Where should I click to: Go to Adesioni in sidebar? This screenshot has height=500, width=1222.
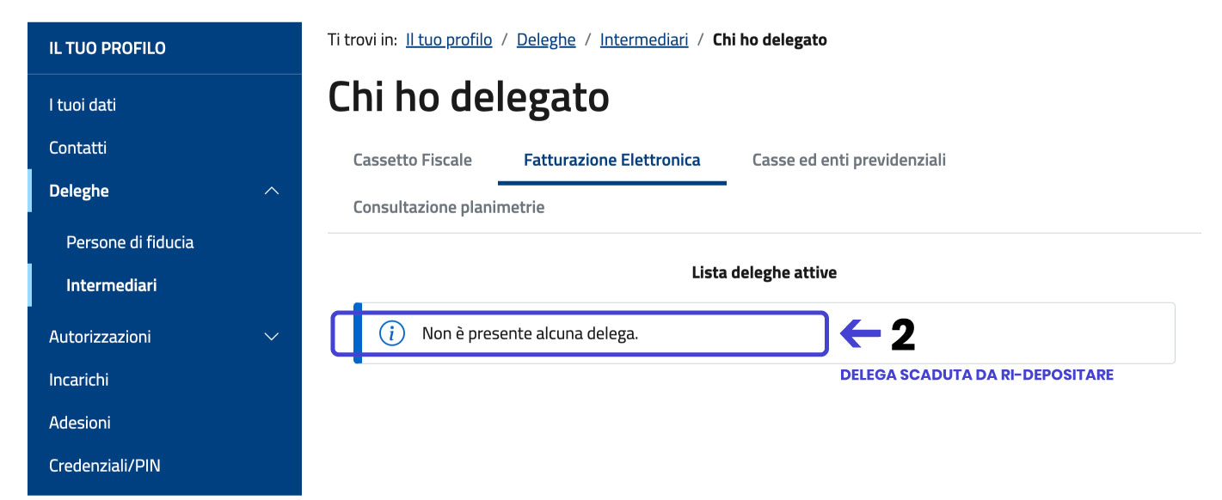click(80, 423)
